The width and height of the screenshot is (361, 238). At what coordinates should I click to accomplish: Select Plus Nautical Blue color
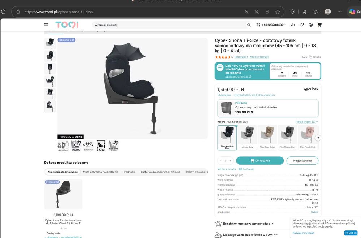227,138
